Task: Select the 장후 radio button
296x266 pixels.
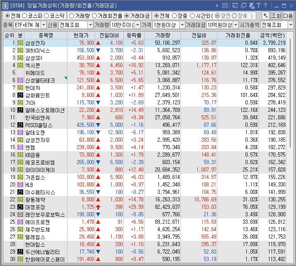Action: tap(234, 16)
